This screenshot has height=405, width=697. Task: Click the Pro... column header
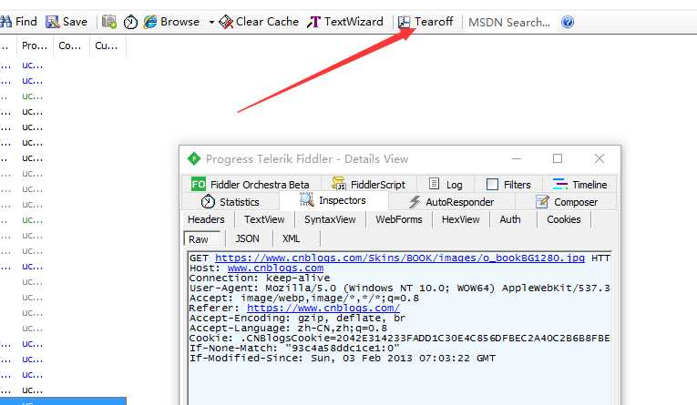(x=35, y=46)
